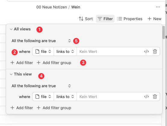Screen dimensions: 167x126
Task: Collapse the All views section
Action: (x=11, y=29)
